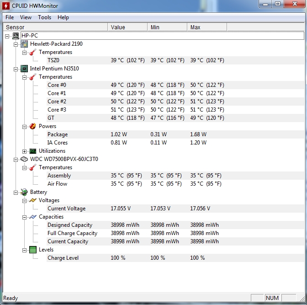Maximize the HWMonitor window

[278, 4]
